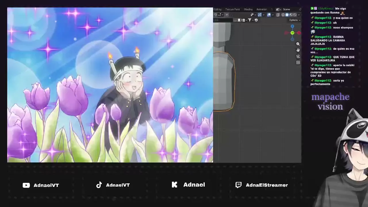Open the Editing workspace tab
The image size is (368, 207).
click(218, 9)
